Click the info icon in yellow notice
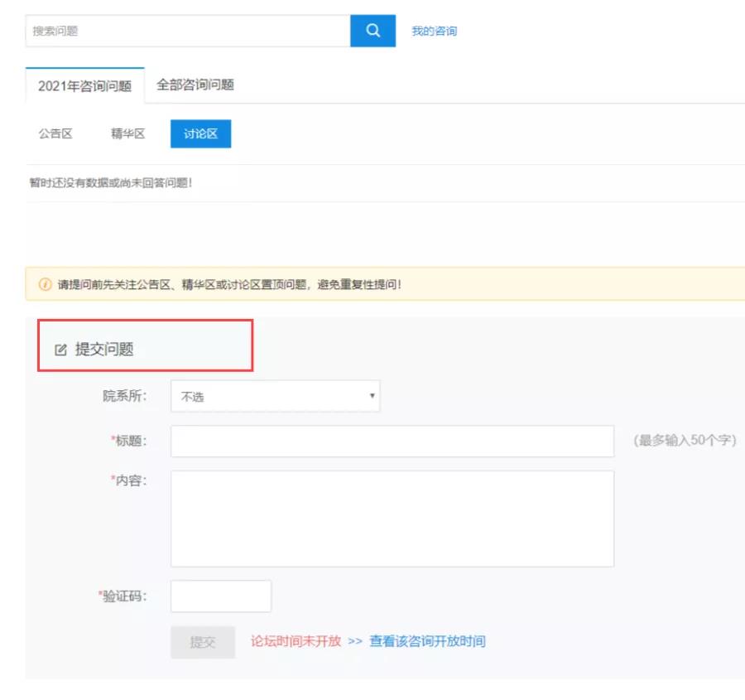This screenshot has width=745, height=700. tap(46, 284)
